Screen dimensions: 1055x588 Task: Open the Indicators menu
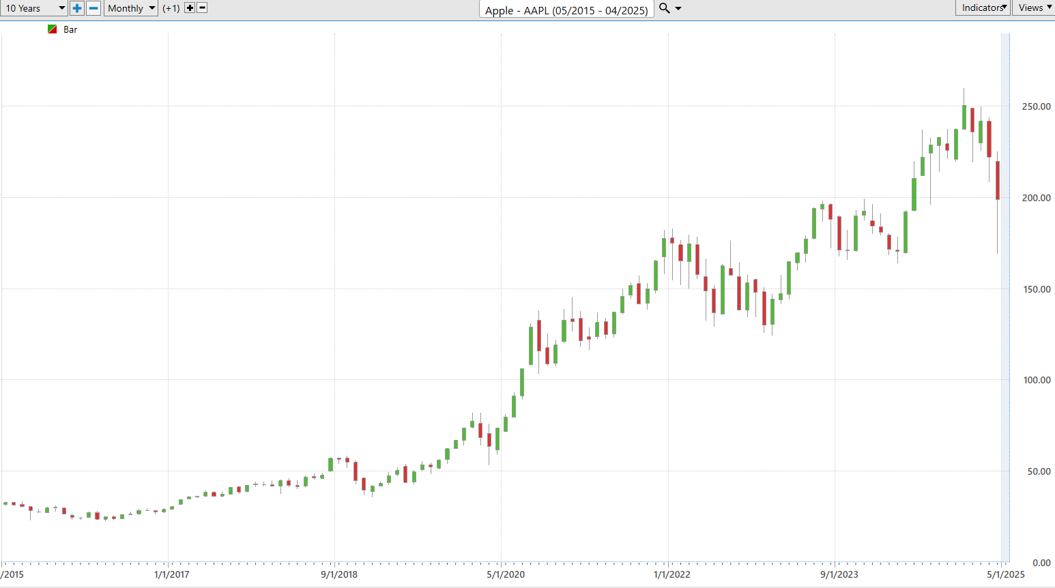point(983,8)
